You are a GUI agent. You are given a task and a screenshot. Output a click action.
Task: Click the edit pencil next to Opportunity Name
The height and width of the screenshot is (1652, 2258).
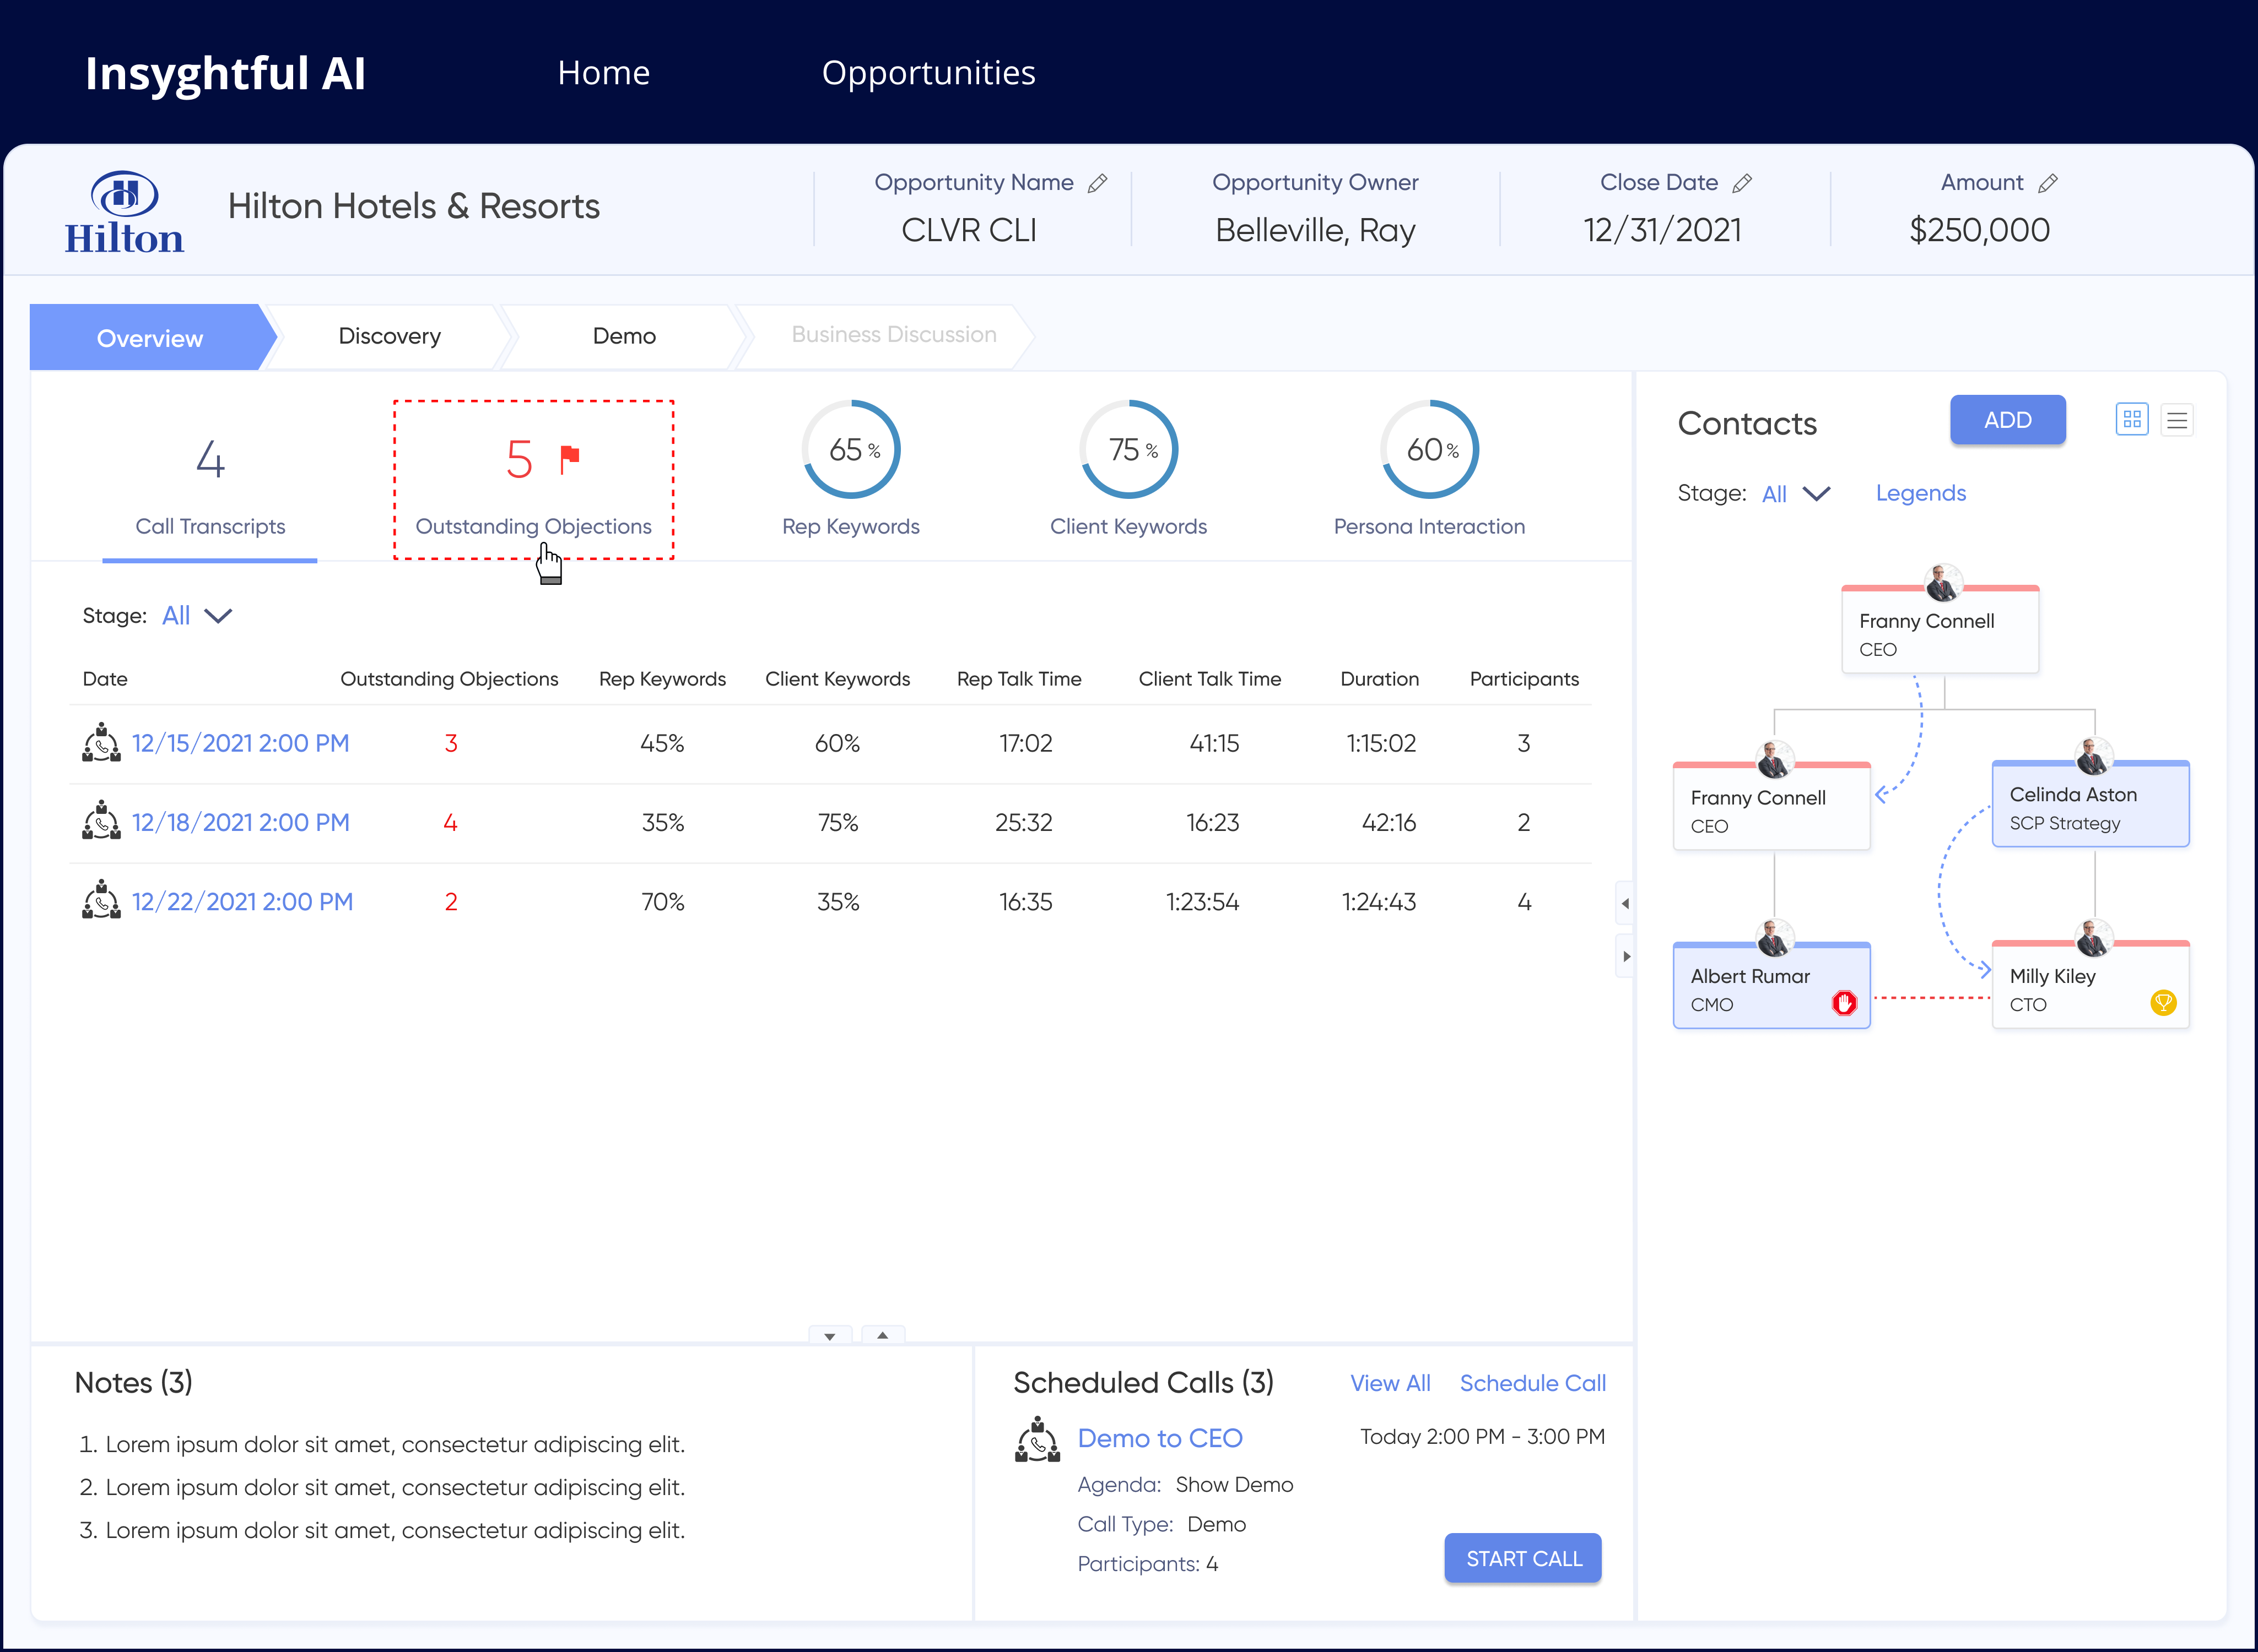pos(1098,183)
